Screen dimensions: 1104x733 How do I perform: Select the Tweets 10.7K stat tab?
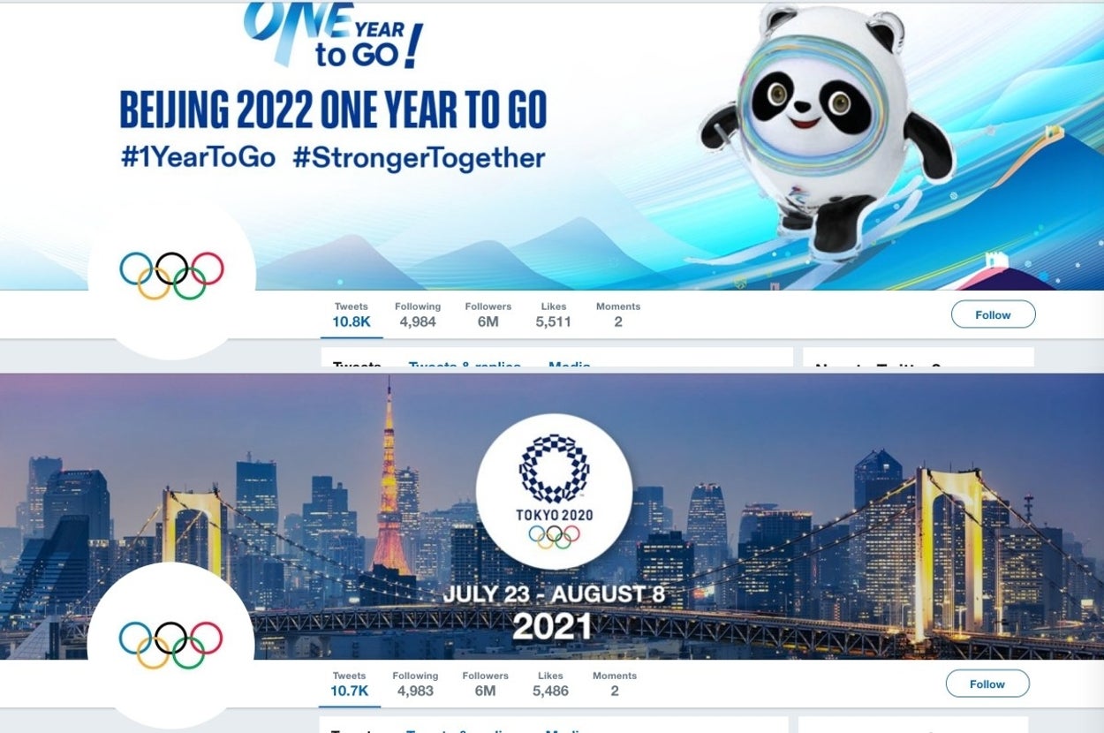pos(349,684)
